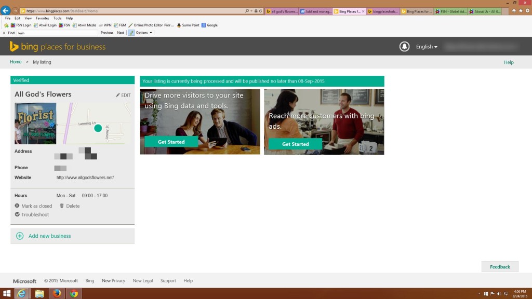Click the address bar search magnifier icon

click(x=247, y=11)
